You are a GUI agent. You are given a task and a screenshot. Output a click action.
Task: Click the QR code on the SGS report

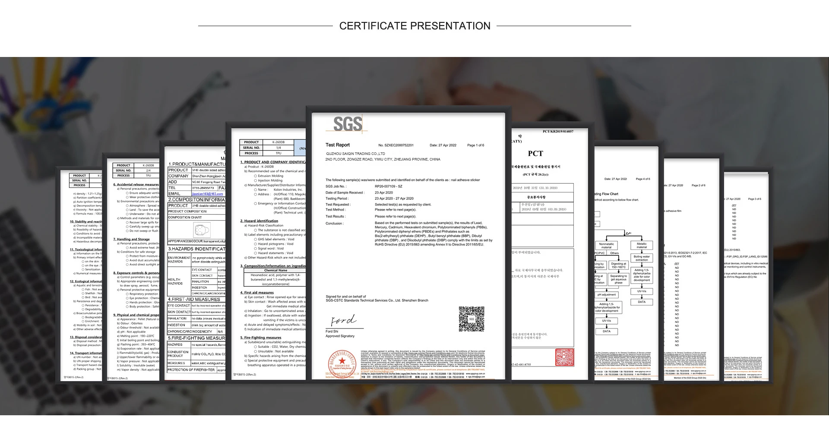[x=471, y=319]
